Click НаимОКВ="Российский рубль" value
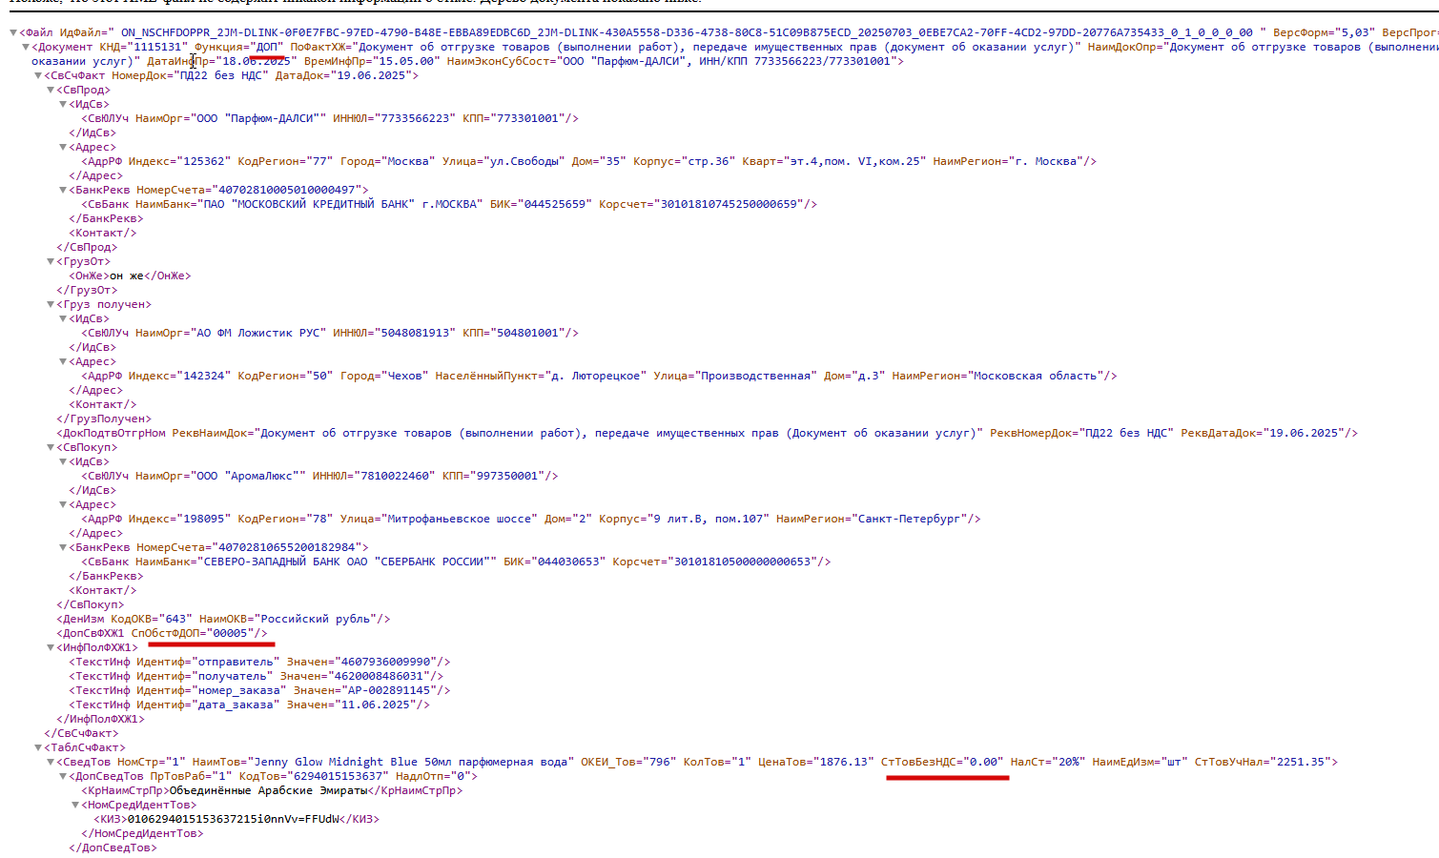Screen dimensions: 1439x858 point(288,619)
